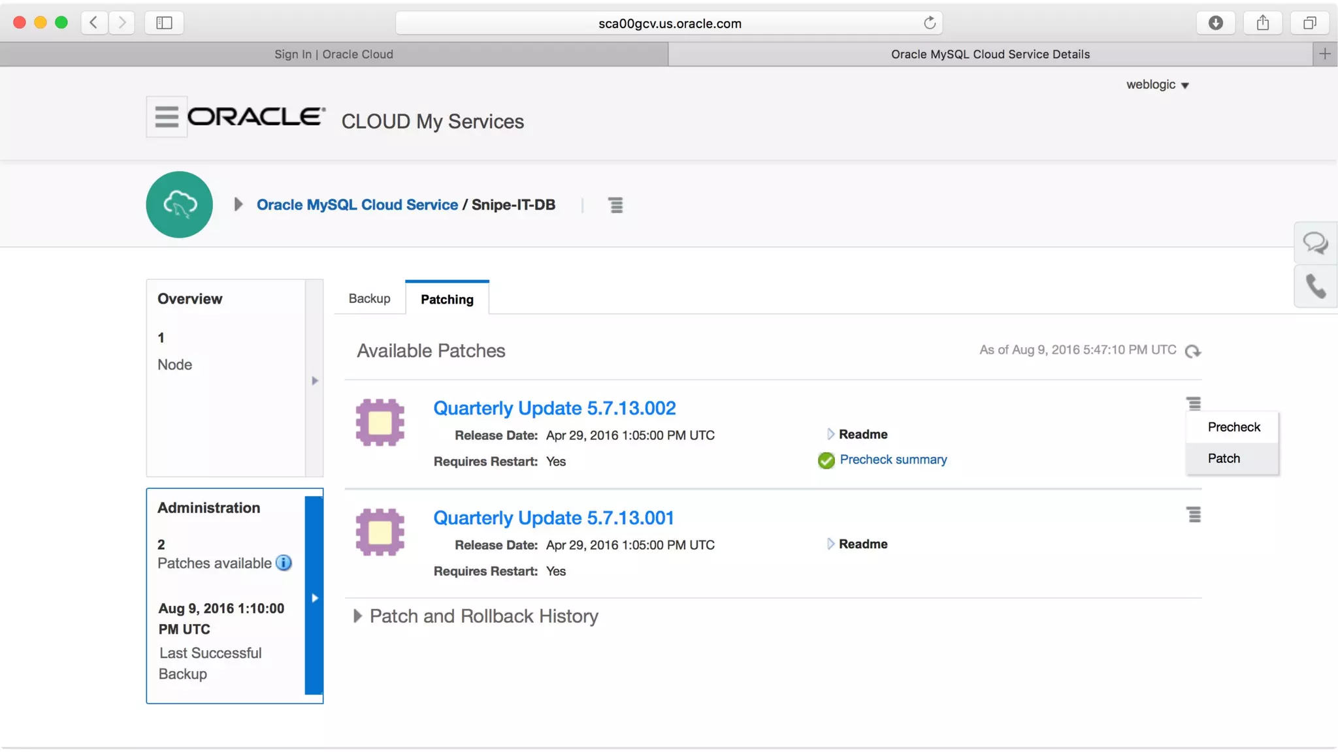This screenshot has height=752, width=1338.
Task: Open the weblogic user dropdown
Action: [1157, 85]
